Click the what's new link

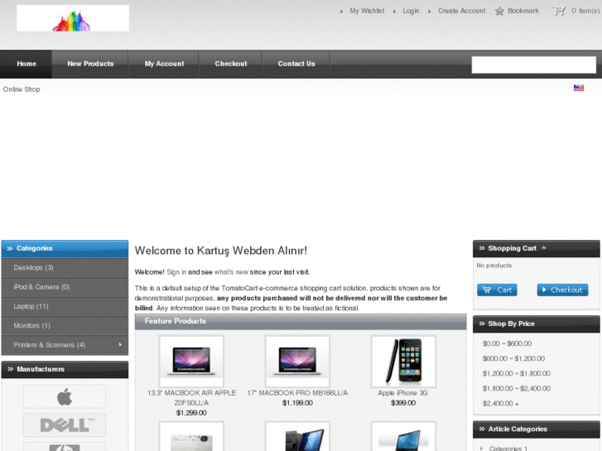pos(231,272)
